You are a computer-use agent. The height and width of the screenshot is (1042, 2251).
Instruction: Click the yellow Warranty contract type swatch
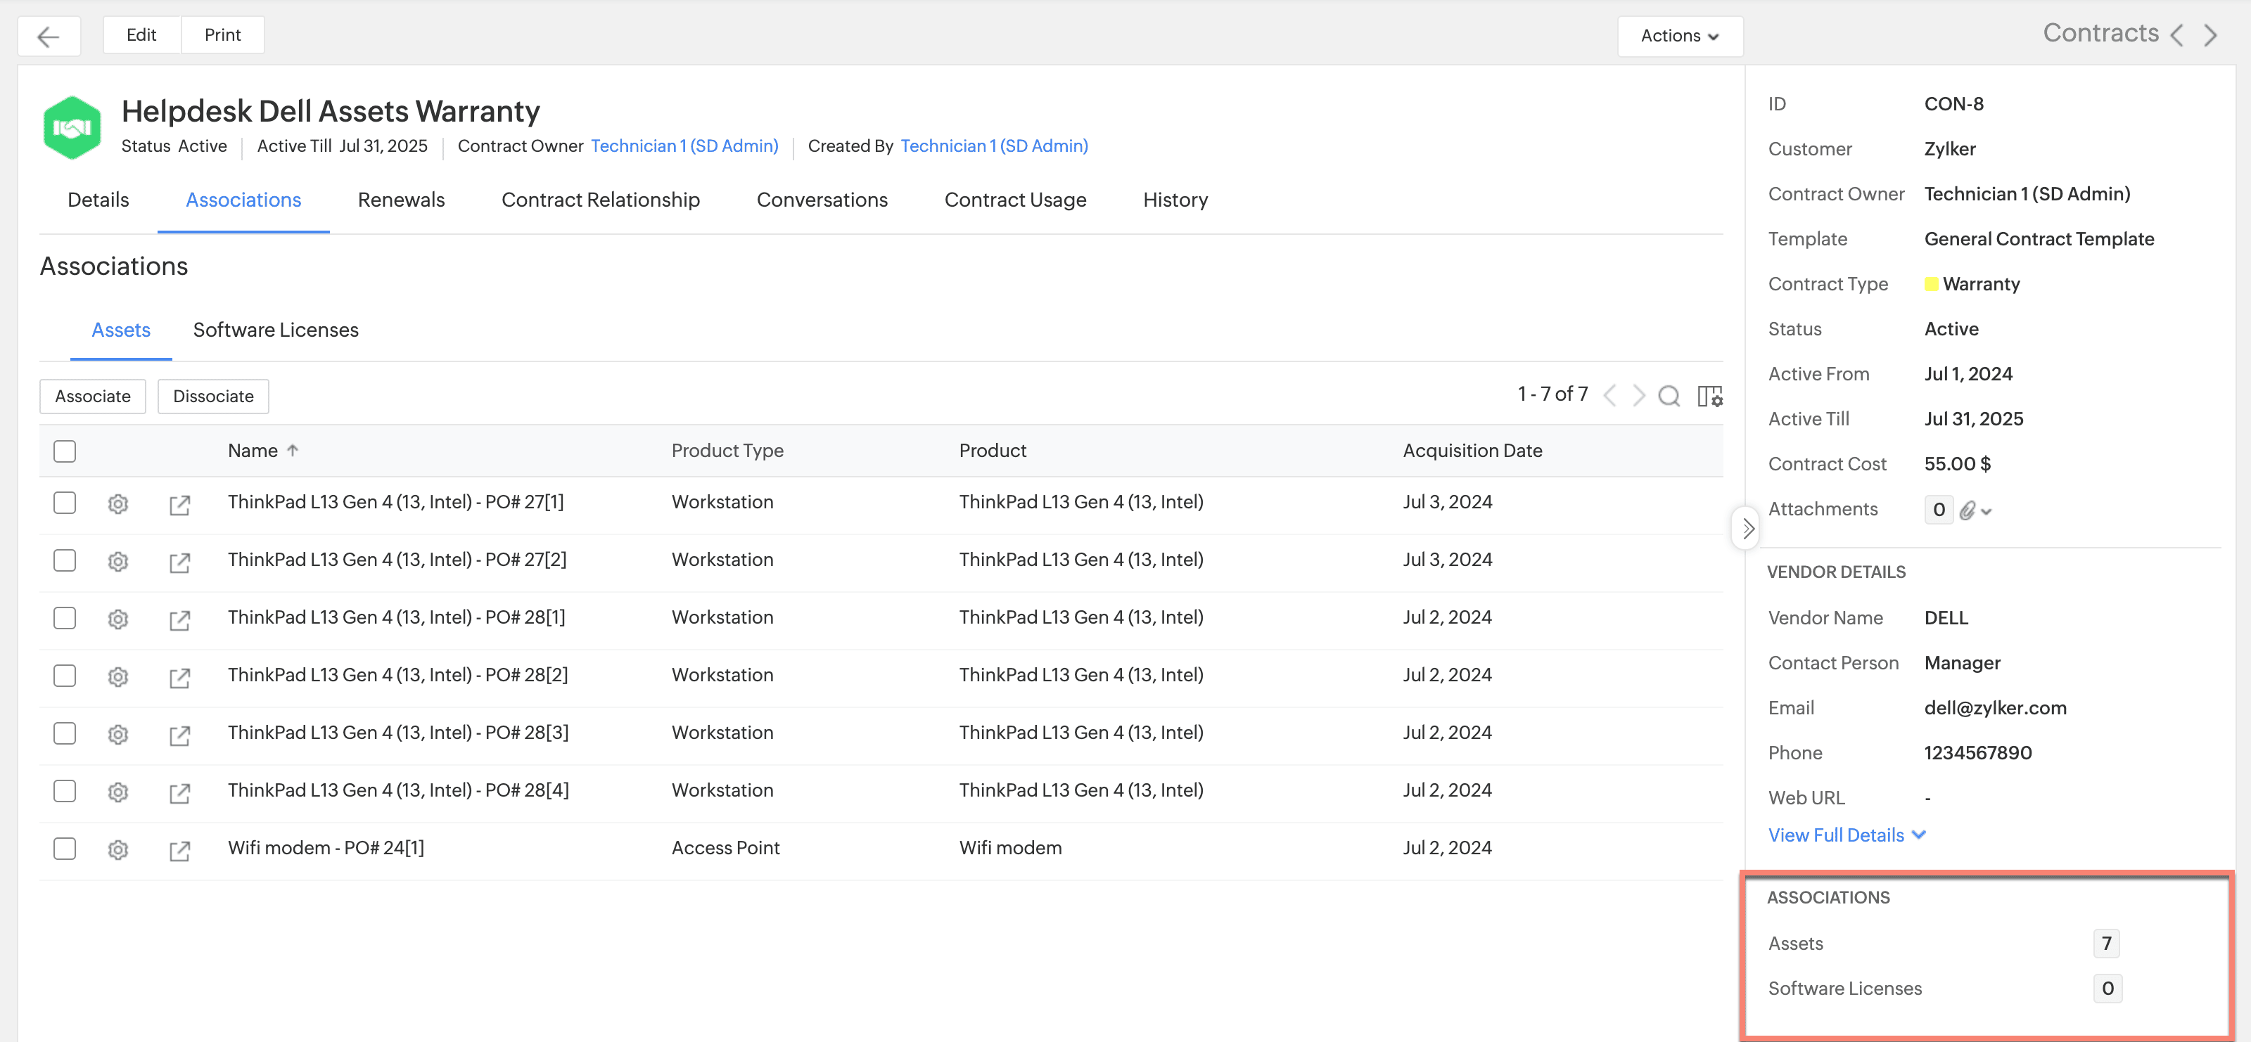point(1931,285)
